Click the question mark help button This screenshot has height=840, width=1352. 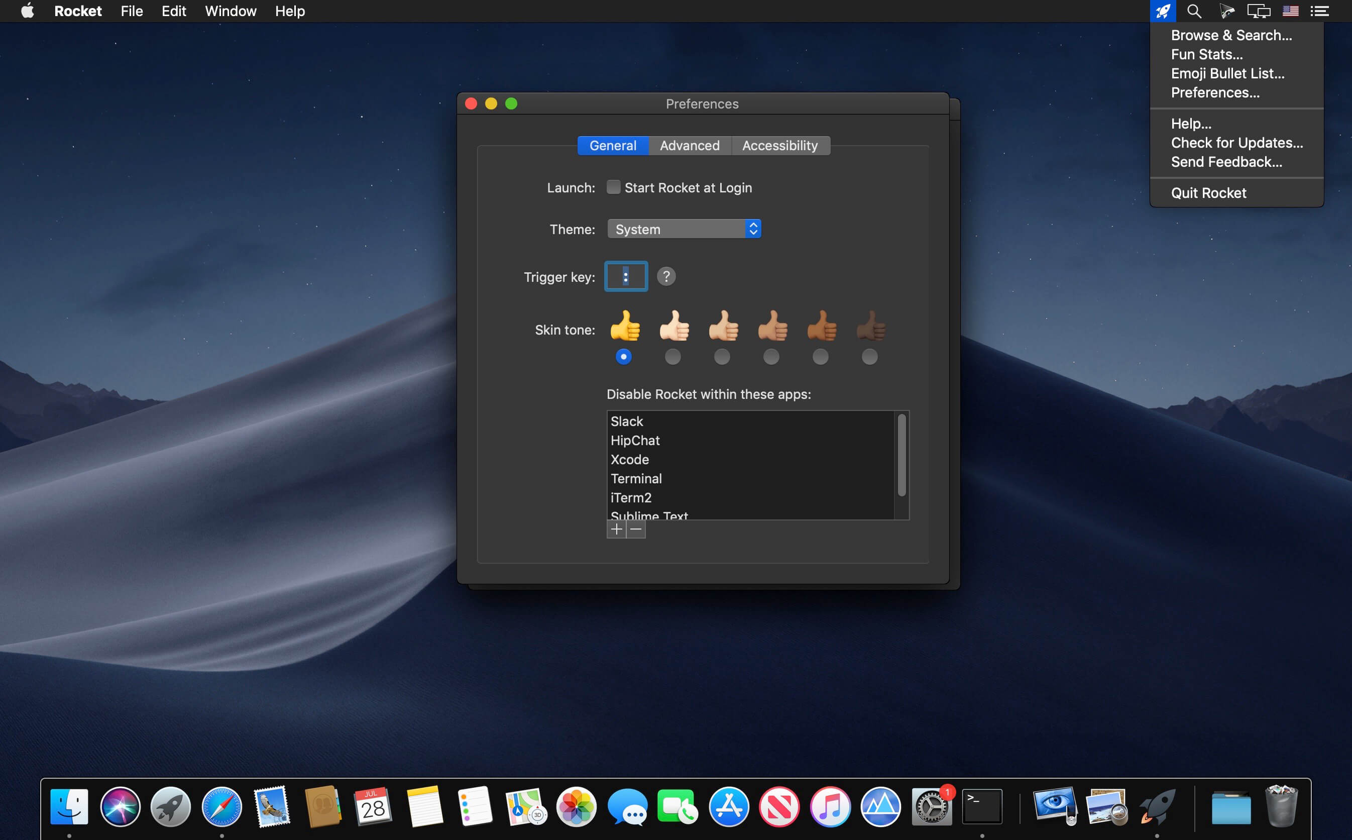[666, 276]
